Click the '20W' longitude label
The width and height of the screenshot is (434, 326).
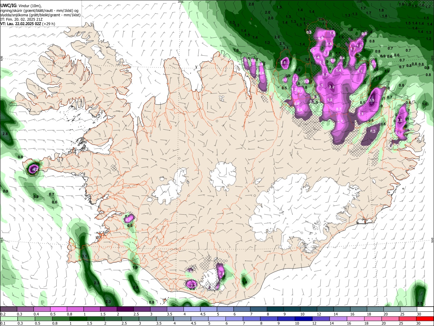(180, 2)
